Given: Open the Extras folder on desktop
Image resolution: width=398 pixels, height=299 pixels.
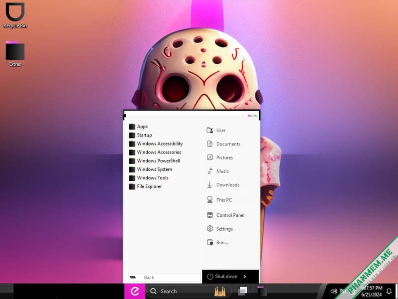Looking at the screenshot, I should (x=15, y=54).
